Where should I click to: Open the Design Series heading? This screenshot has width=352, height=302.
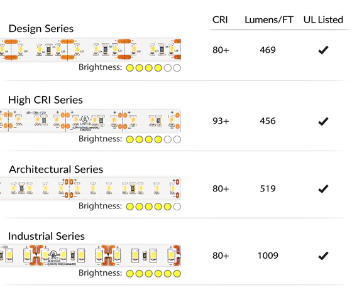pos(41,29)
